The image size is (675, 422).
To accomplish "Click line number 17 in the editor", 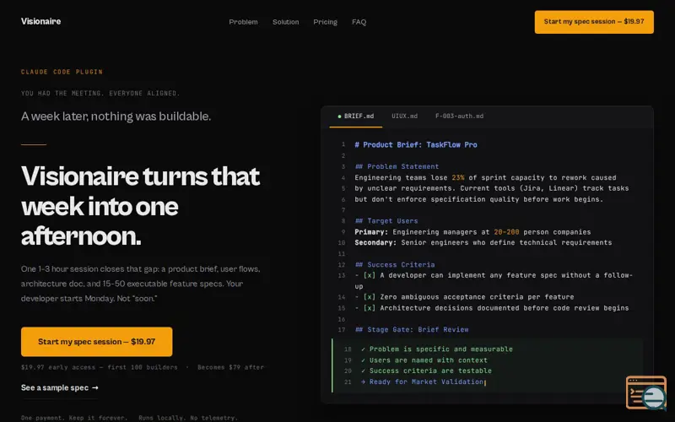I will point(342,330).
